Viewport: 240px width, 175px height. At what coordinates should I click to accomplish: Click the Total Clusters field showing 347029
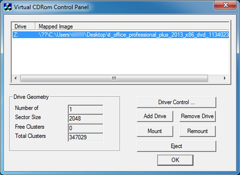[85, 137]
